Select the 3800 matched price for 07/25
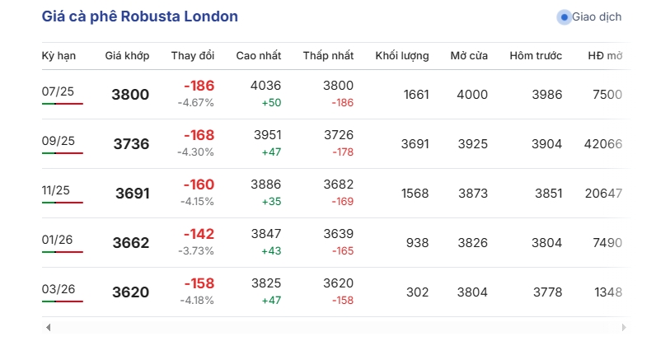The image size is (670, 341). (x=130, y=95)
